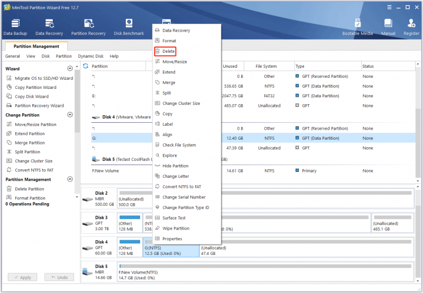Open the hamburger menu in title bar
The width and height of the screenshot is (423, 293).
(x=389, y=7)
